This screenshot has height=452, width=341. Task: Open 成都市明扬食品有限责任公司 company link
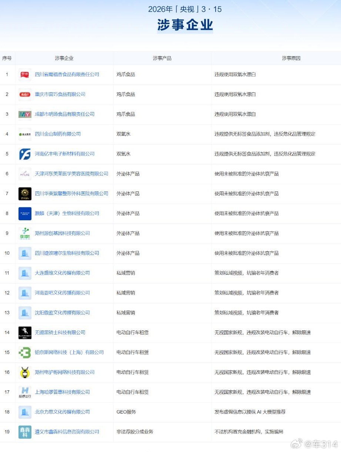[65, 114]
